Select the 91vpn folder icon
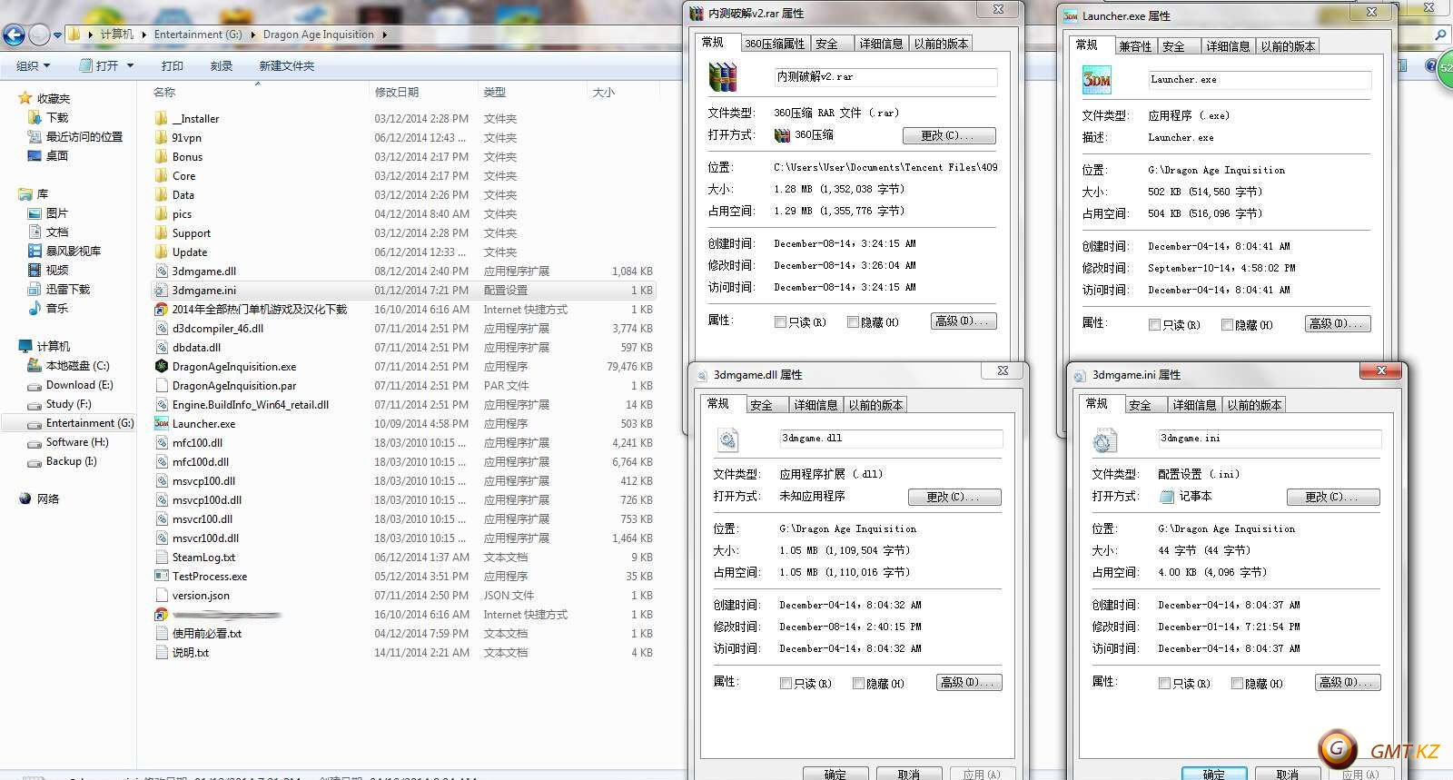The image size is (1453, 780). pos(162,138)
